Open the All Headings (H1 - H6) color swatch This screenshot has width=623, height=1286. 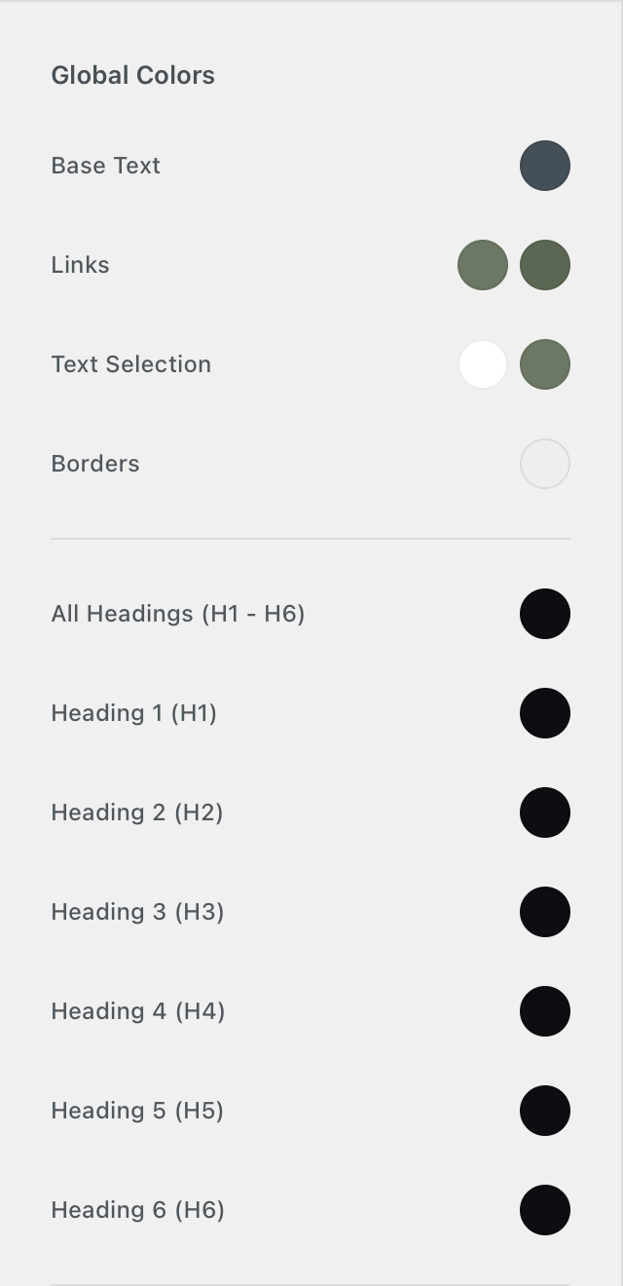[544, 614]
